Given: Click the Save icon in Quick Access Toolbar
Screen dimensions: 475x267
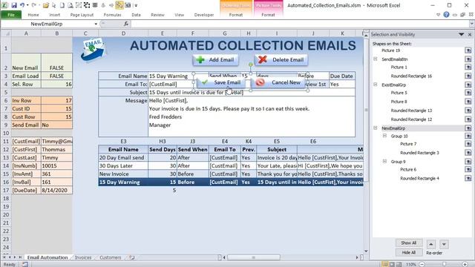Looking at the screenshot, I should [14, 5].
